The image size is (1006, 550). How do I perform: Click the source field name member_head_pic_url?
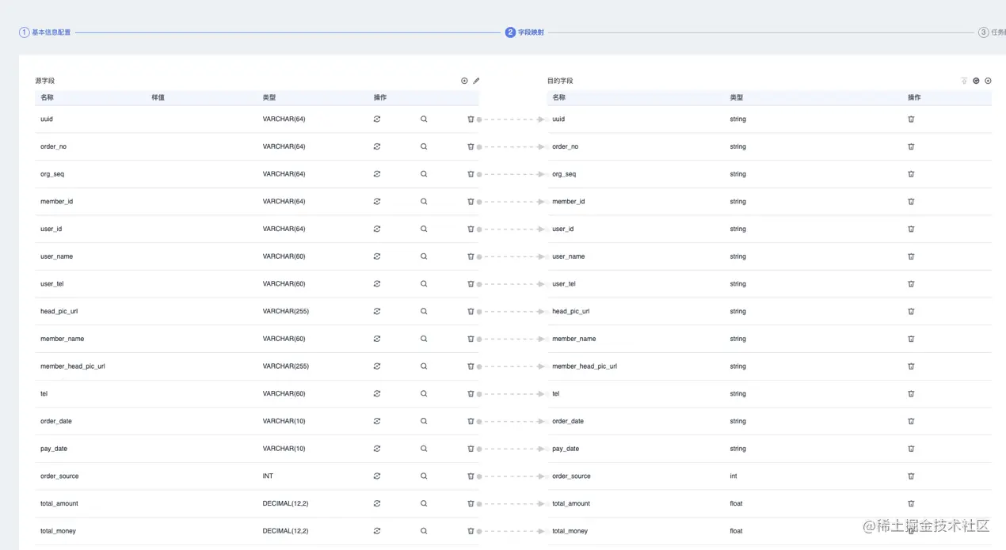[73, 366]
